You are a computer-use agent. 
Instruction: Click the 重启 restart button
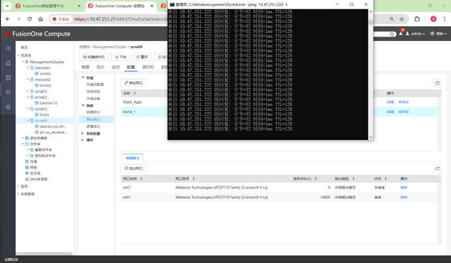click(142, 57)
